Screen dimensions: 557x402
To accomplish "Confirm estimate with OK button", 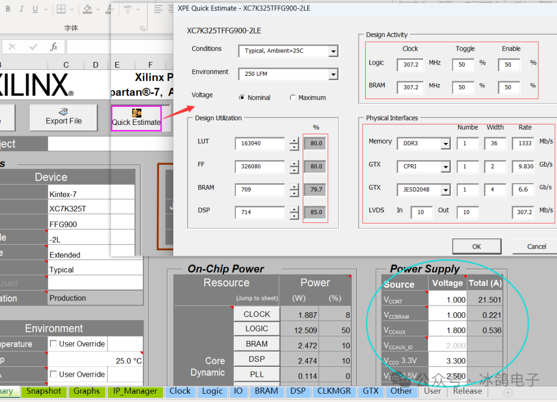I will click(476, 246).
